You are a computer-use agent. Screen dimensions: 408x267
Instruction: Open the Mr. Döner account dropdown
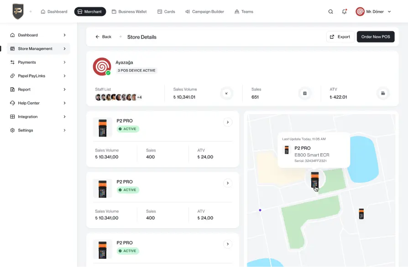[x=374, y=12]
